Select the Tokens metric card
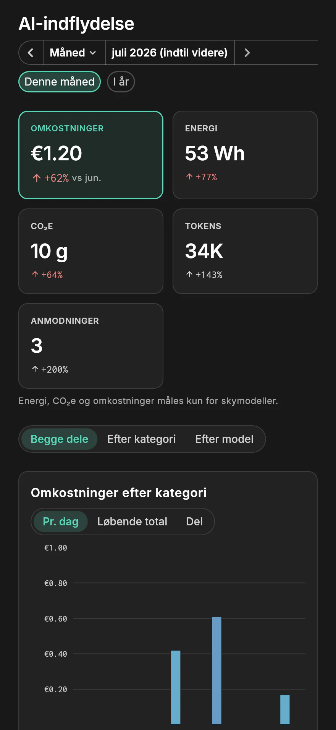Screen dimensions: 336x730 click(245, 251)
